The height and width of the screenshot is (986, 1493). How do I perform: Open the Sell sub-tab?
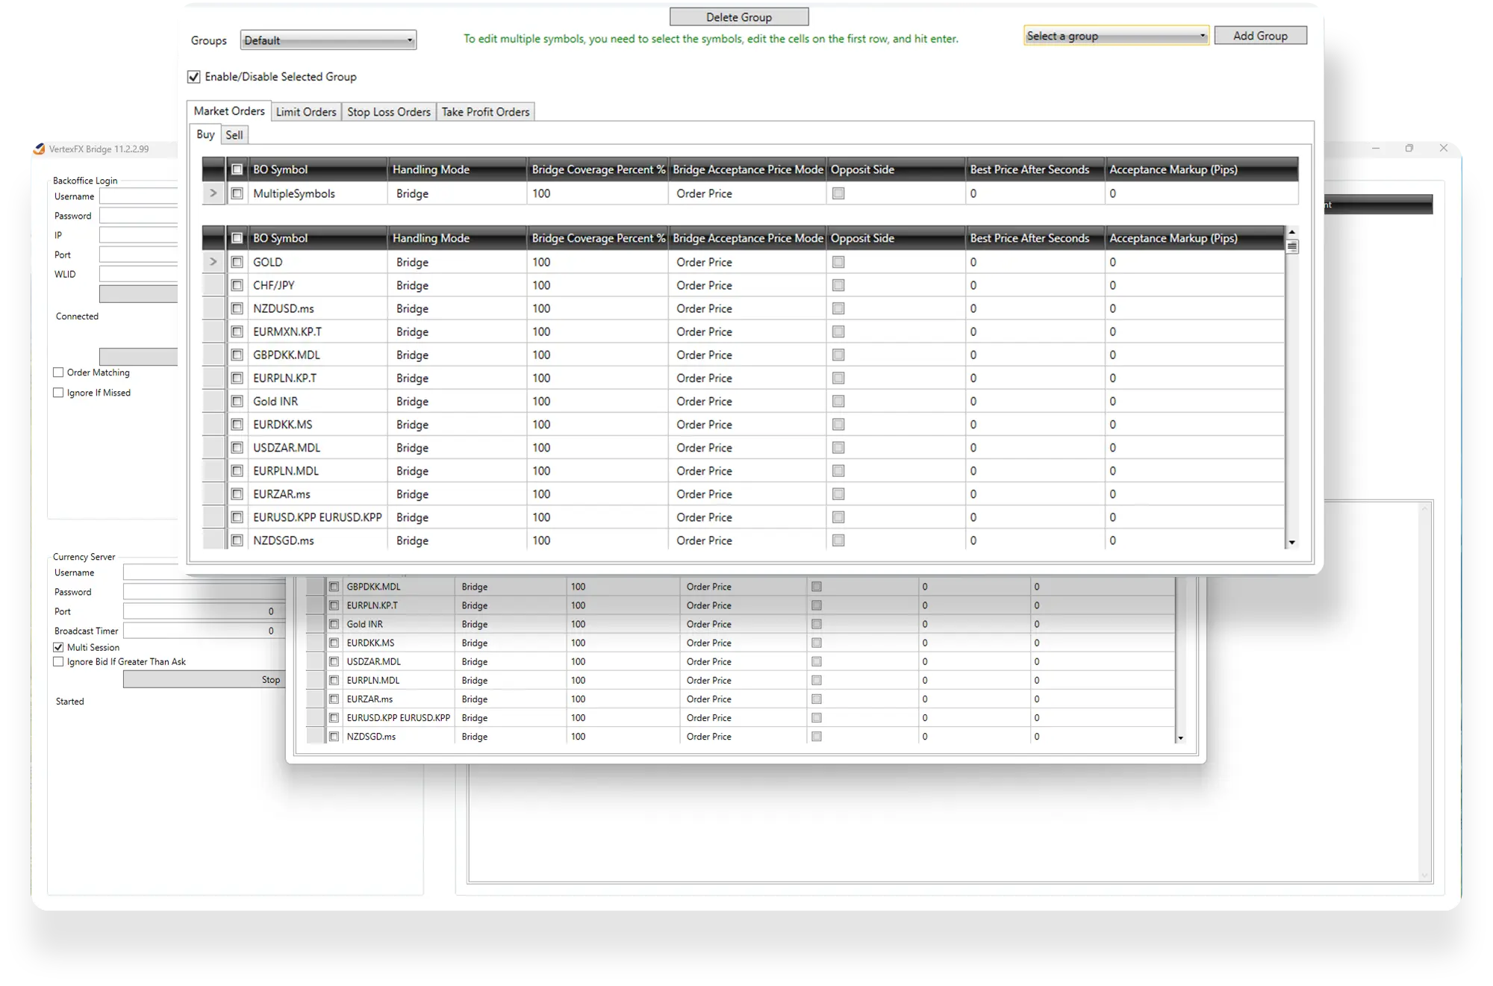tap(234, 135)
